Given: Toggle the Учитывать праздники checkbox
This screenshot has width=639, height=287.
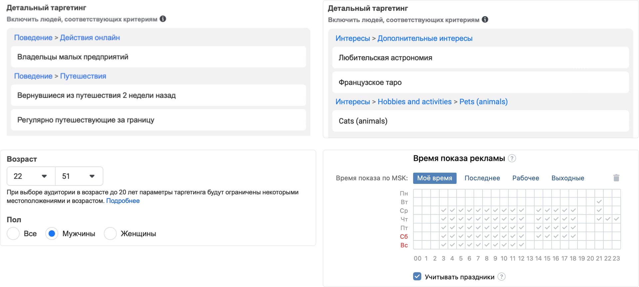Looking at the screenshot, I should click(417, 276).
